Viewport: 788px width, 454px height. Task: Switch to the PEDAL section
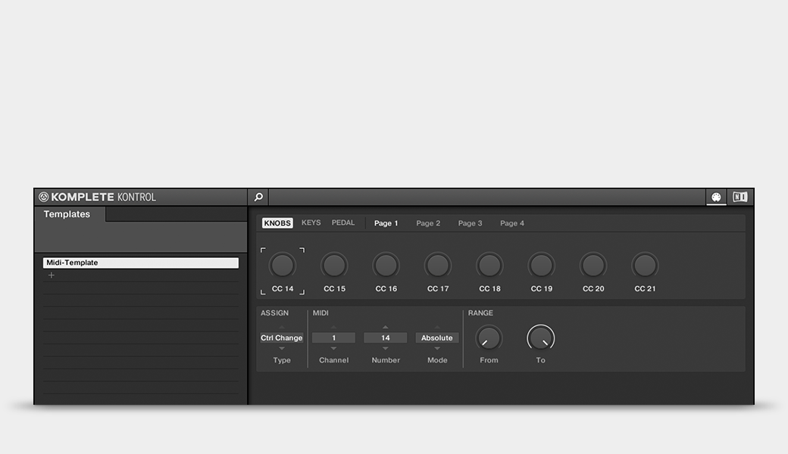[343, 222]
